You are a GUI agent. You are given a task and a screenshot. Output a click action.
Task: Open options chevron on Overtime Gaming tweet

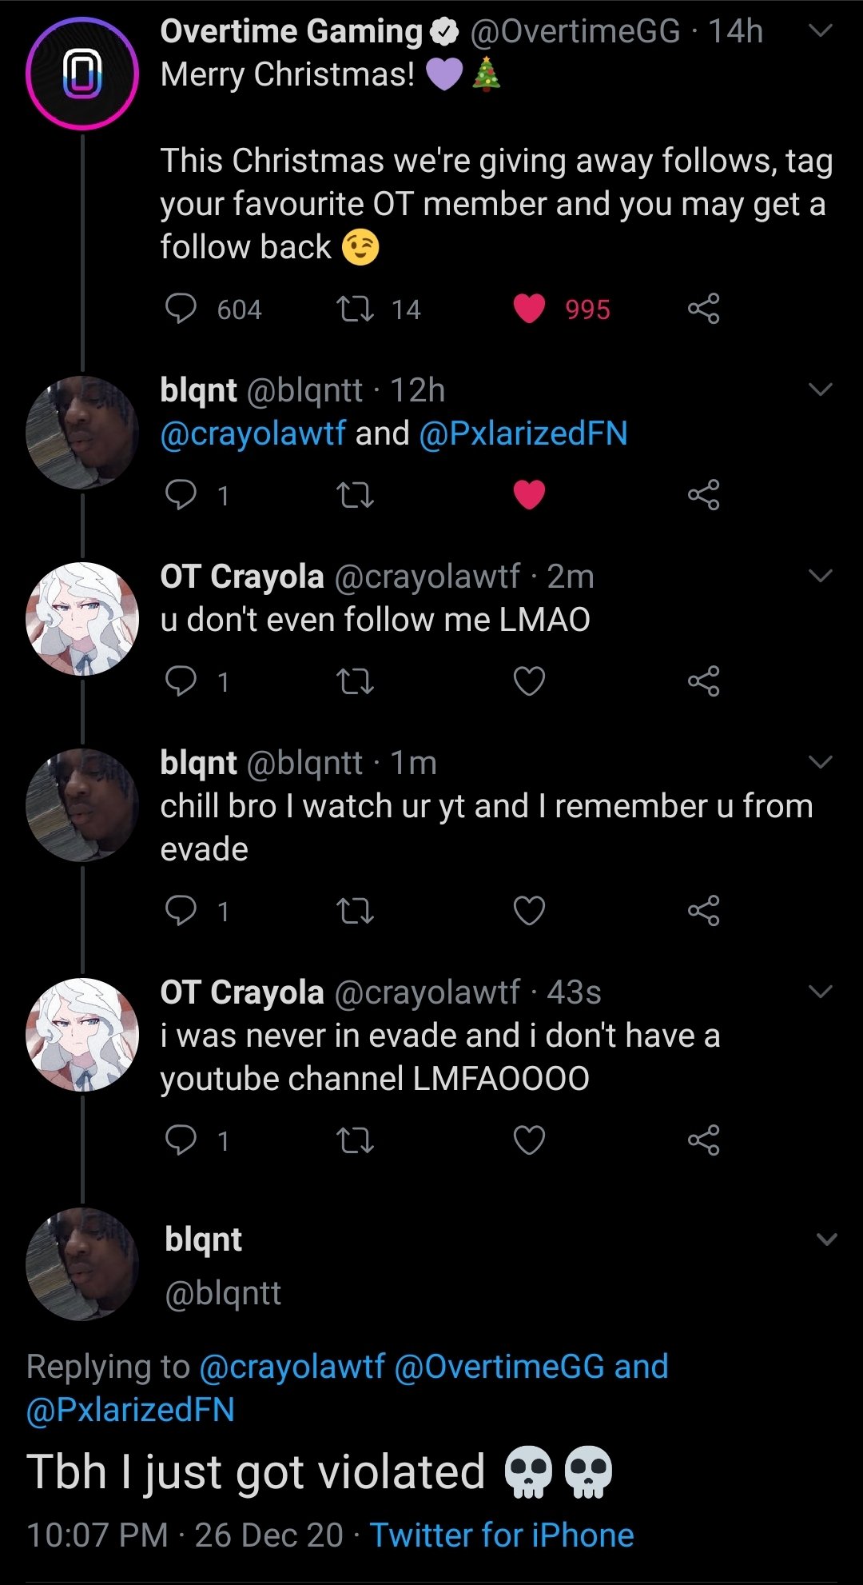point(821,31)
